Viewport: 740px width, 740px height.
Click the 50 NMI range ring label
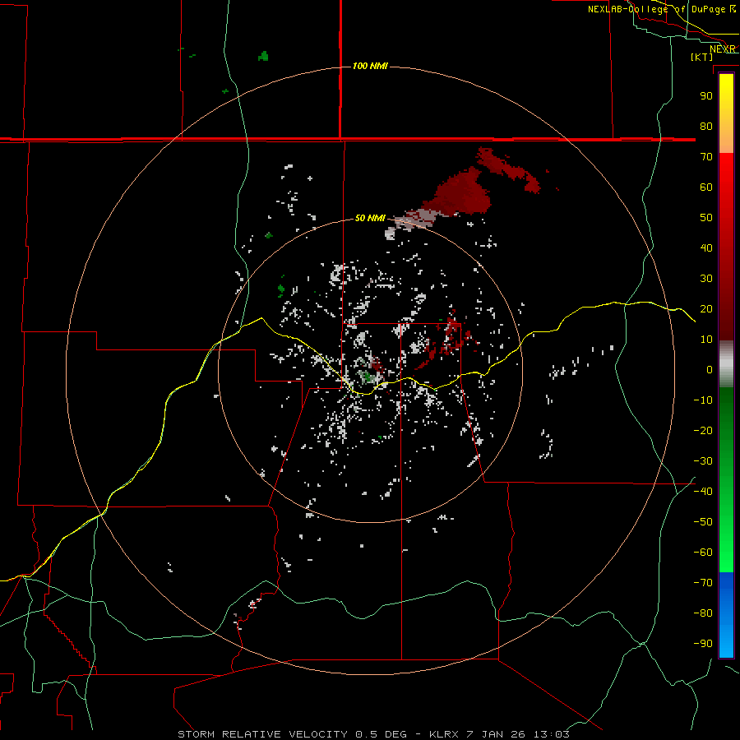click(370, 218)
